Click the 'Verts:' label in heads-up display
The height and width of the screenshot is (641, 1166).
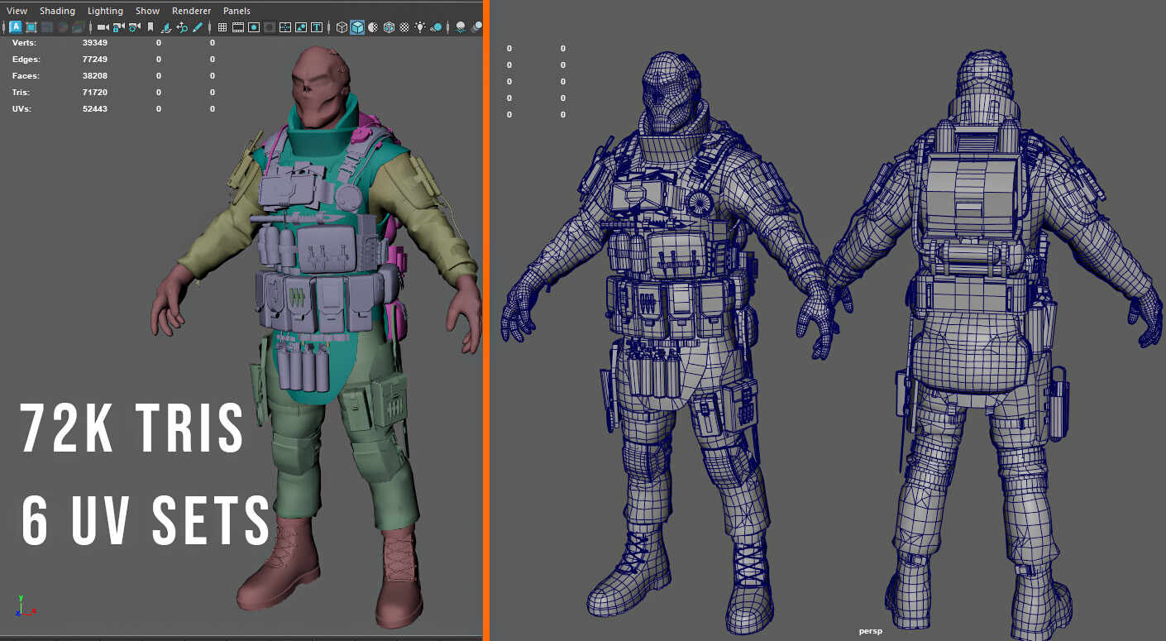[x=25, y=42]
